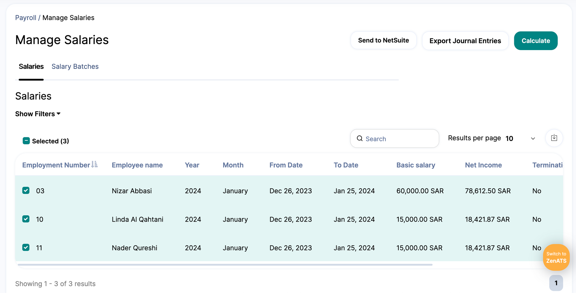576x293 pixels.
Task: Open the Results per page dropdown
Action: (x=521, y=138)
